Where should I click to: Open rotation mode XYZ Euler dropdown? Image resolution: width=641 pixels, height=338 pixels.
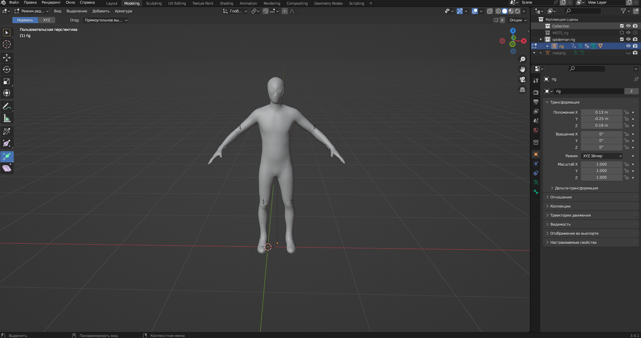pos(602,156)
